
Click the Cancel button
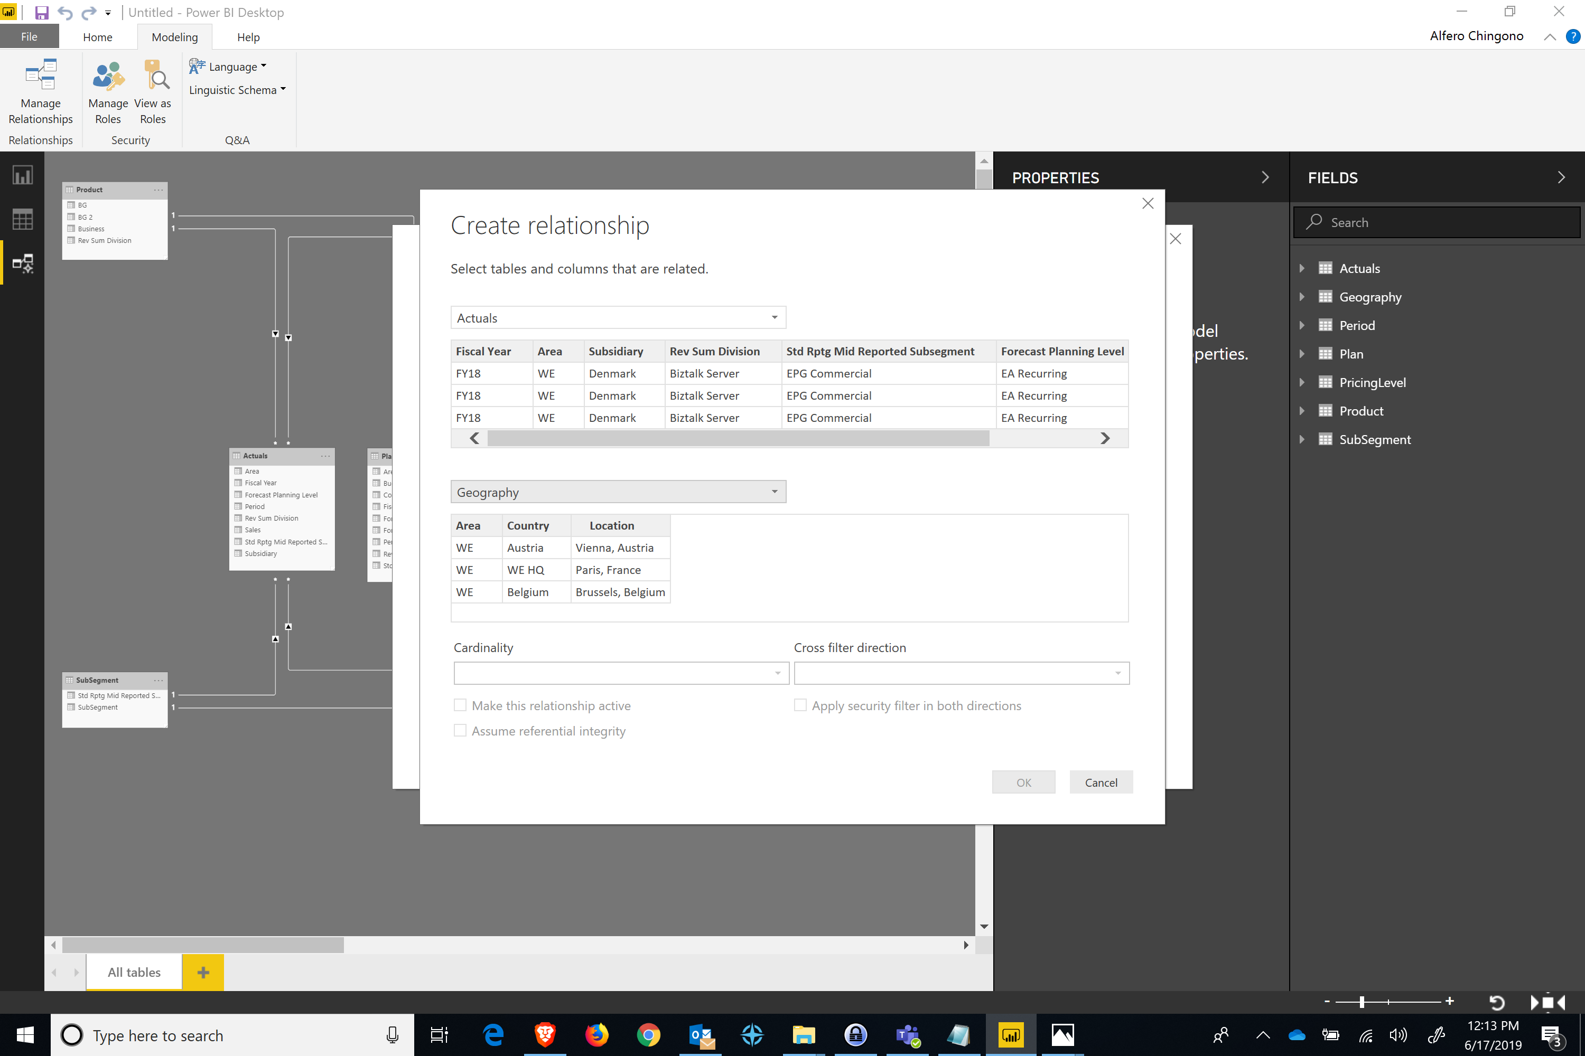coord(1101,782)
